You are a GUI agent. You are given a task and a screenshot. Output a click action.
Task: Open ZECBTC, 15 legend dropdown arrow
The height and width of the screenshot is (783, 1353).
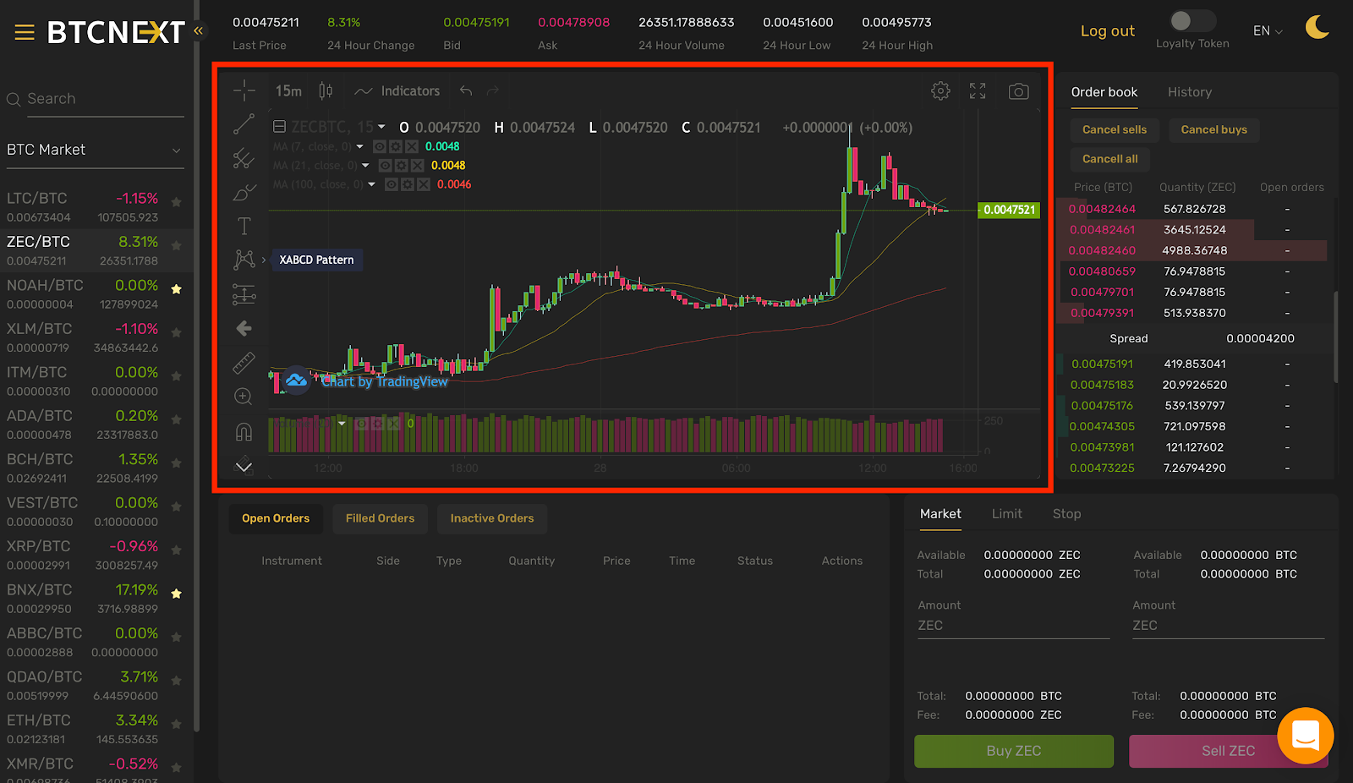[x=381, y=127]
